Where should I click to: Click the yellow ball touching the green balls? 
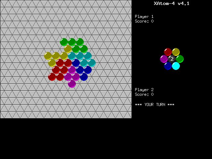pyautogui.click(x=68, y=49)
